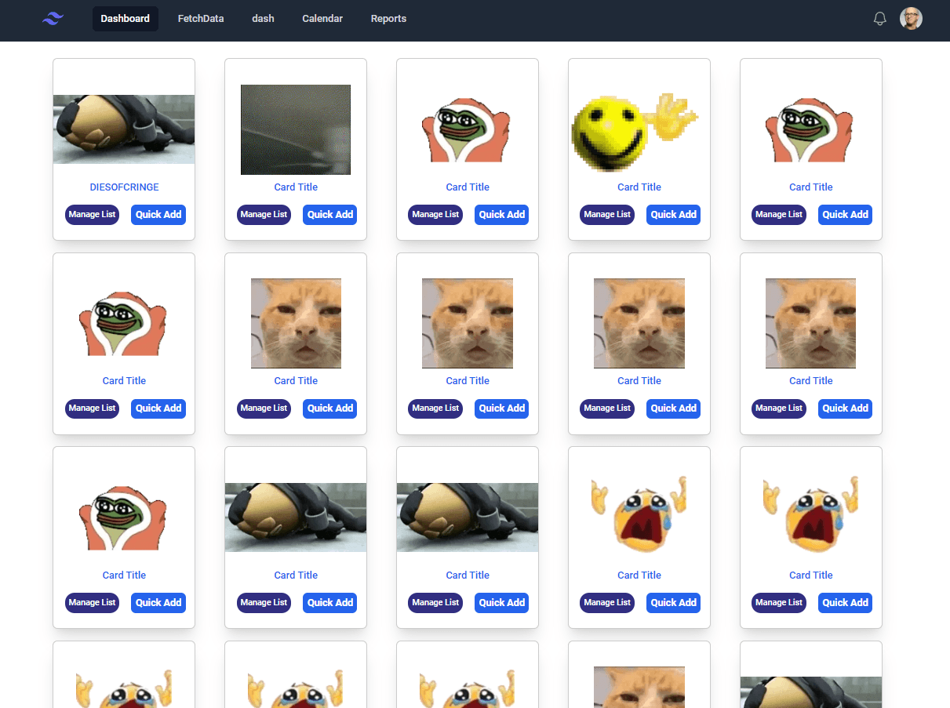Click Card Title link under the yellow smiley
This screenshot has height=708, width=950.
point(639,187)
